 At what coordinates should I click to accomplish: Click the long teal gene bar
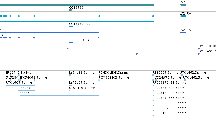(77, 5)
